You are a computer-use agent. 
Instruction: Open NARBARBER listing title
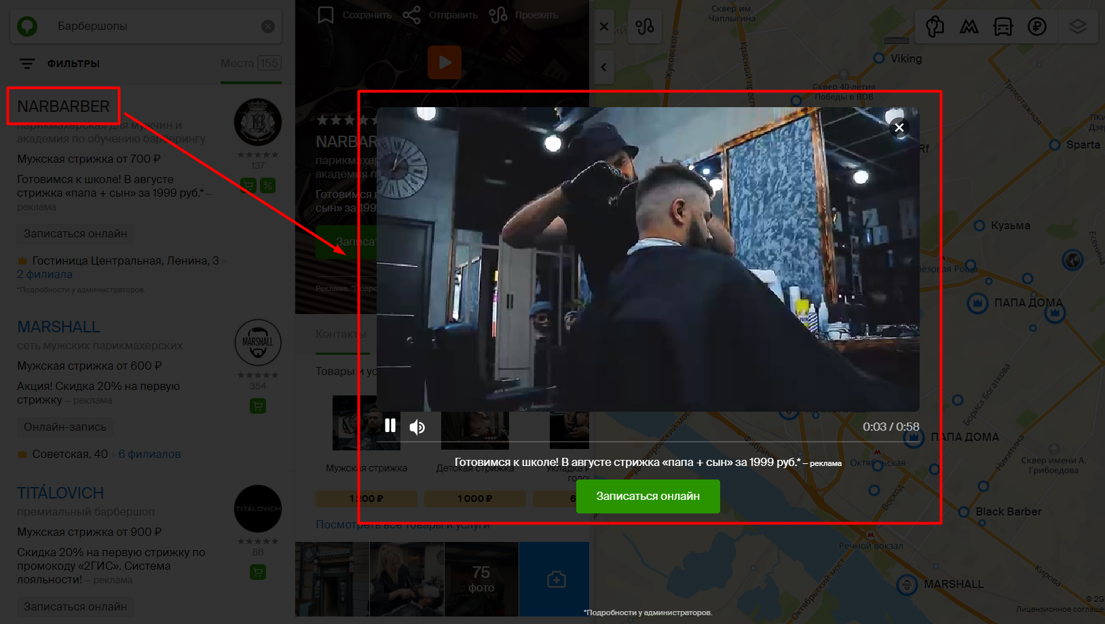(63, 106)
